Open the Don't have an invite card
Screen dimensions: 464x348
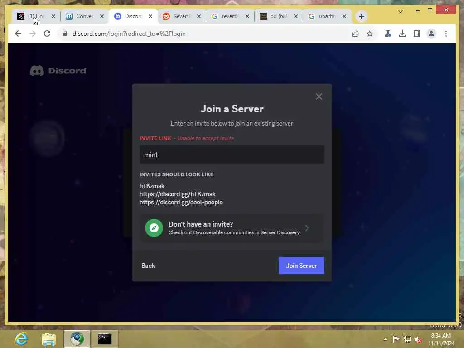pyautogui.click(x=232, y=228)
